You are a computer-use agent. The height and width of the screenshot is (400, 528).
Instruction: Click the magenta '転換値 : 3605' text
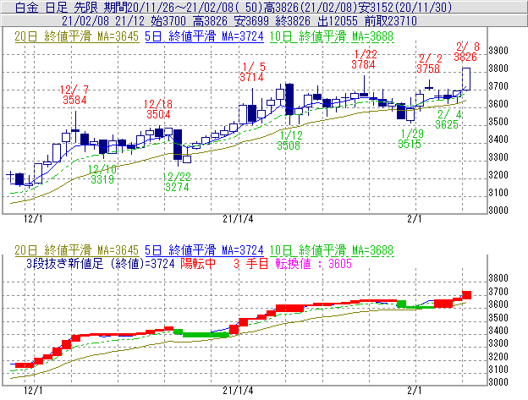tap(313, 263)
